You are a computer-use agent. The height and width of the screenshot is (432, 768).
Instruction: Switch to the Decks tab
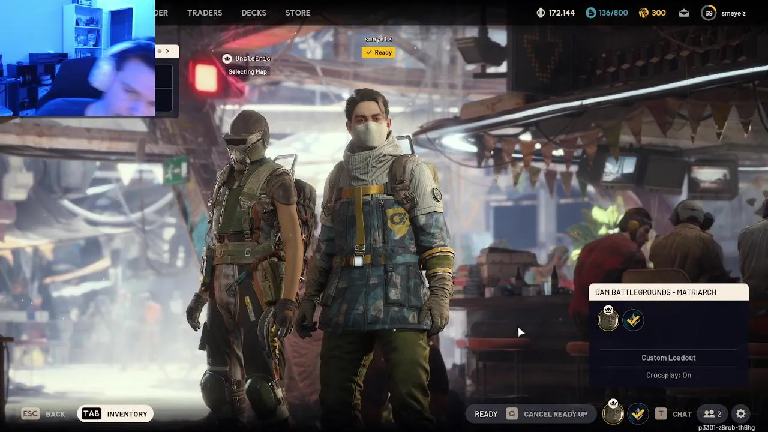(254, 13)
